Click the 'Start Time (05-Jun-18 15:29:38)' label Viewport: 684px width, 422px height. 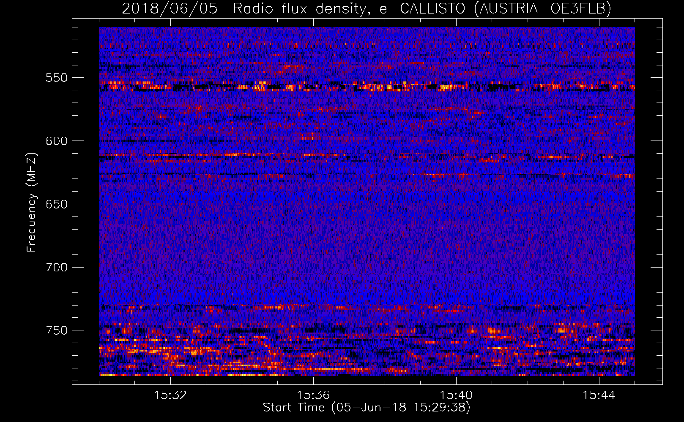[x=367, y=408]
